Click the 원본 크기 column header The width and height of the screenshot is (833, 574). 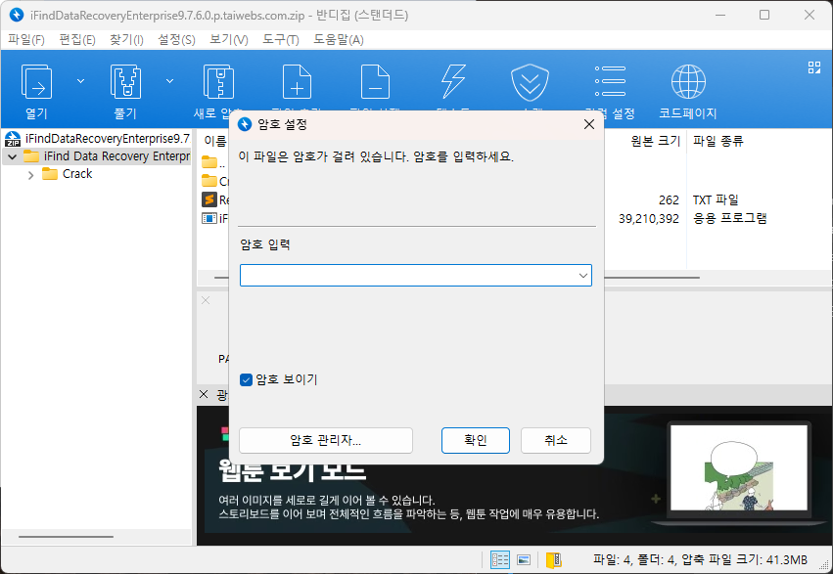tap(655, 141)
